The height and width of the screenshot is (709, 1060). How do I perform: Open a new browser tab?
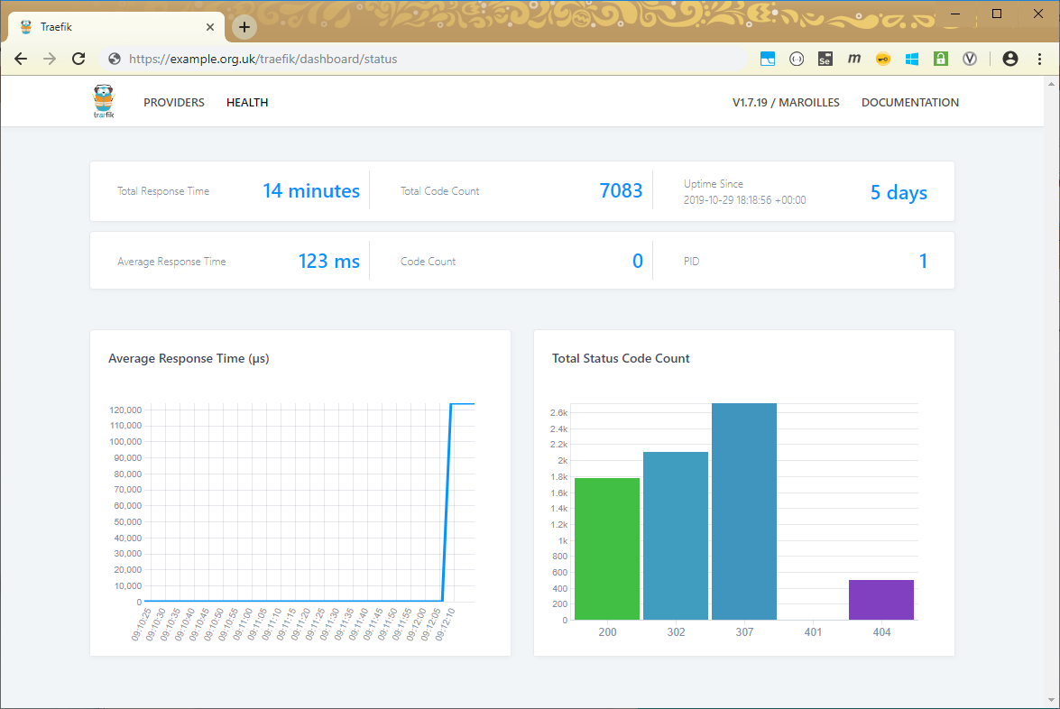pyautogui.click(x=244, y=27)
